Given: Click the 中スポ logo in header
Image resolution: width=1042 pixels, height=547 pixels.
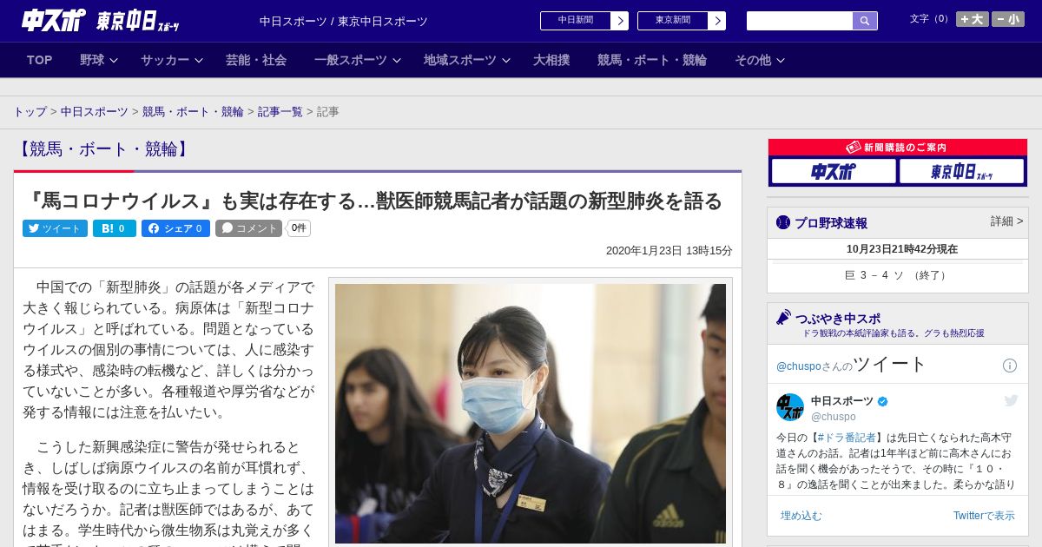Looking at the screenshot, I should [x=54, y=20].
